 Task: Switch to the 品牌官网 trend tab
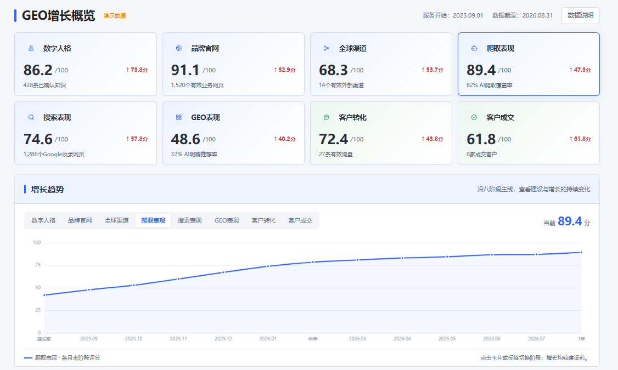[x=80, y=220]
